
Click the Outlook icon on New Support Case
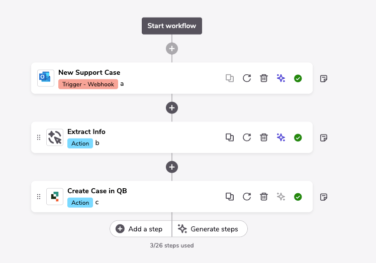coord(46,78)
